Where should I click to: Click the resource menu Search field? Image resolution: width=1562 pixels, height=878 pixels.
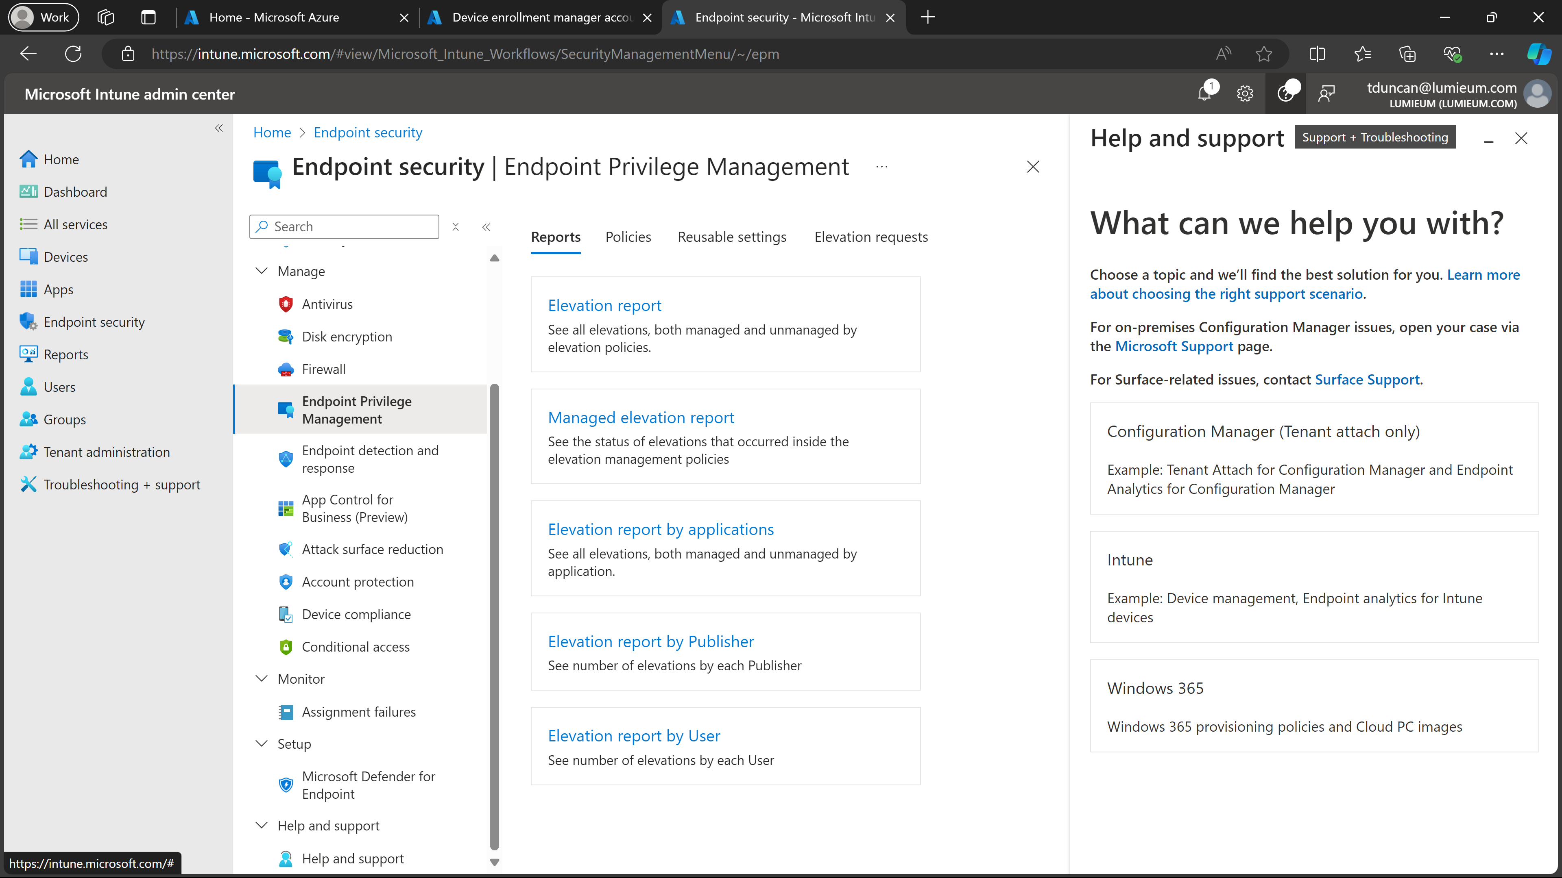(344, 227)
